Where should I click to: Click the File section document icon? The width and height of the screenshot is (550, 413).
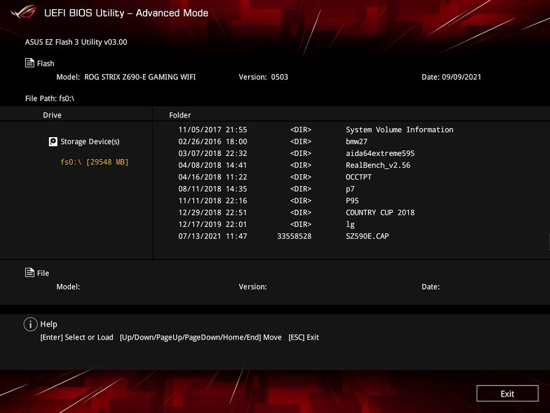[x=30, y=272]
